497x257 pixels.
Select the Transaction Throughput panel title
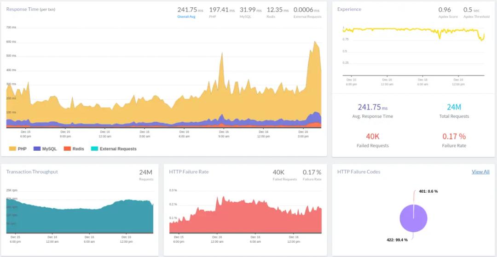click(x=32, y=172)
